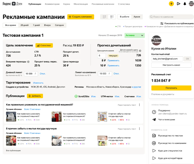This screenshot has width=194, height=164.
Task: Expand Всего 15 активных covers for first publication
Action: pos(32,109)
